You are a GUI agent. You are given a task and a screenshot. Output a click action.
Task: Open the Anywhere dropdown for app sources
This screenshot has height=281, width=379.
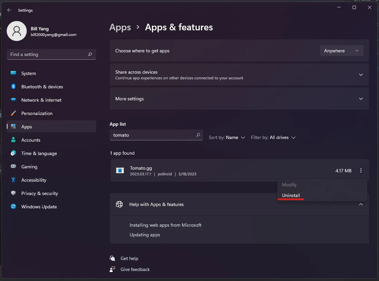[342, 51]
